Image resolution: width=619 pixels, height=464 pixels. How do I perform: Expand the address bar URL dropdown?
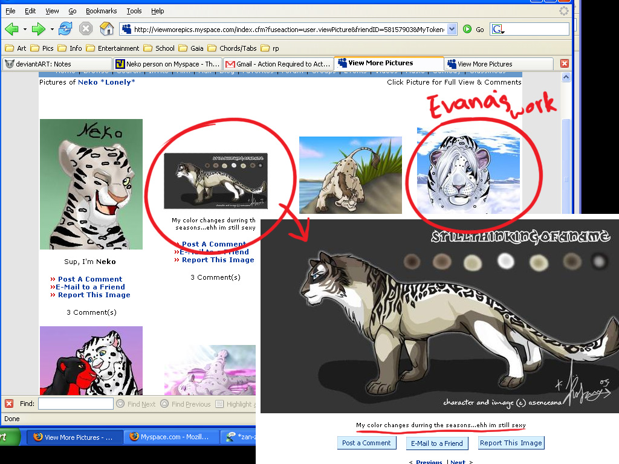pos(452,29)
